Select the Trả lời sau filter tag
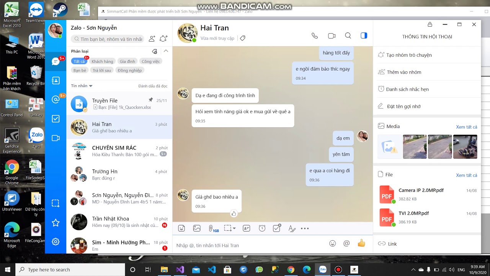This screenshot has width=490, height=276. point(102,71)
